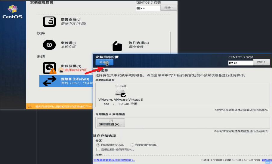Click the '已选择自动分区' red status text
Viewport: 272px width, 164px height.
click(74, 70)
